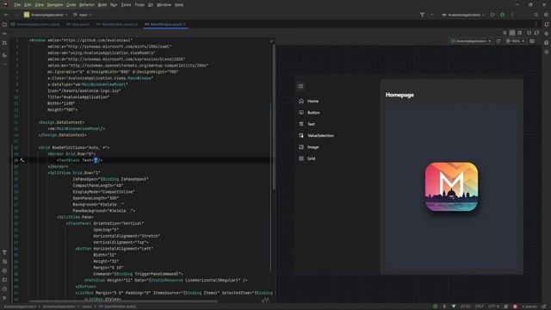Click the inspection checkmark widget in editor
This screenshot has height=310, width=551.
click(272, 40)
